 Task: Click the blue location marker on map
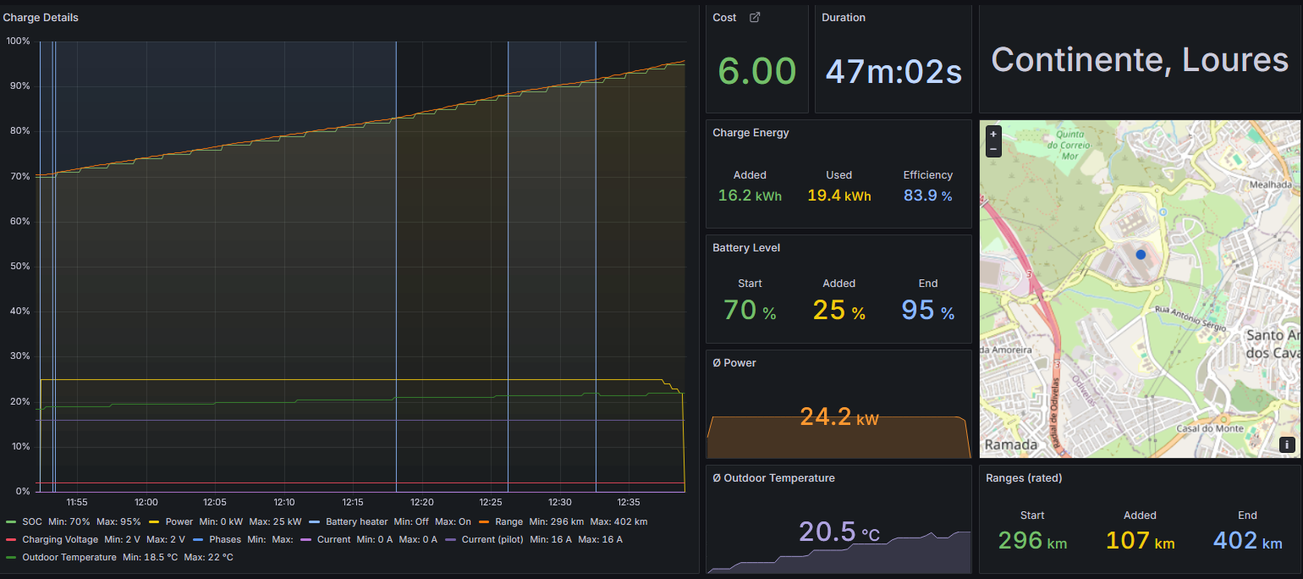coord(1141,254)
